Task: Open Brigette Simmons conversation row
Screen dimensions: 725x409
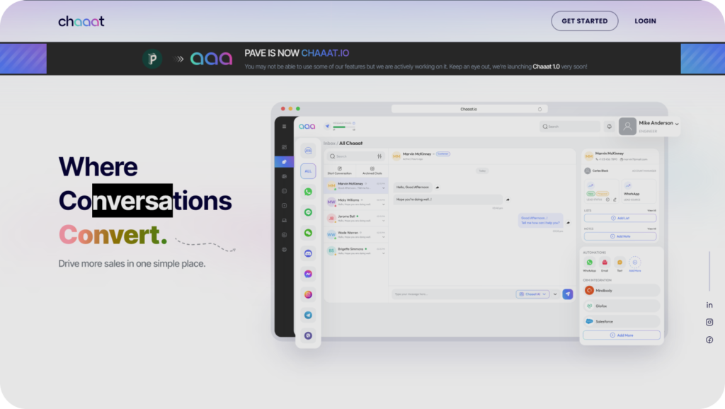Action: click(356, 251)
